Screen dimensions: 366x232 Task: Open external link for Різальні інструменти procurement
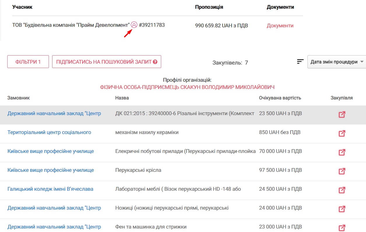pyautogui.click(x=342, y=115)
